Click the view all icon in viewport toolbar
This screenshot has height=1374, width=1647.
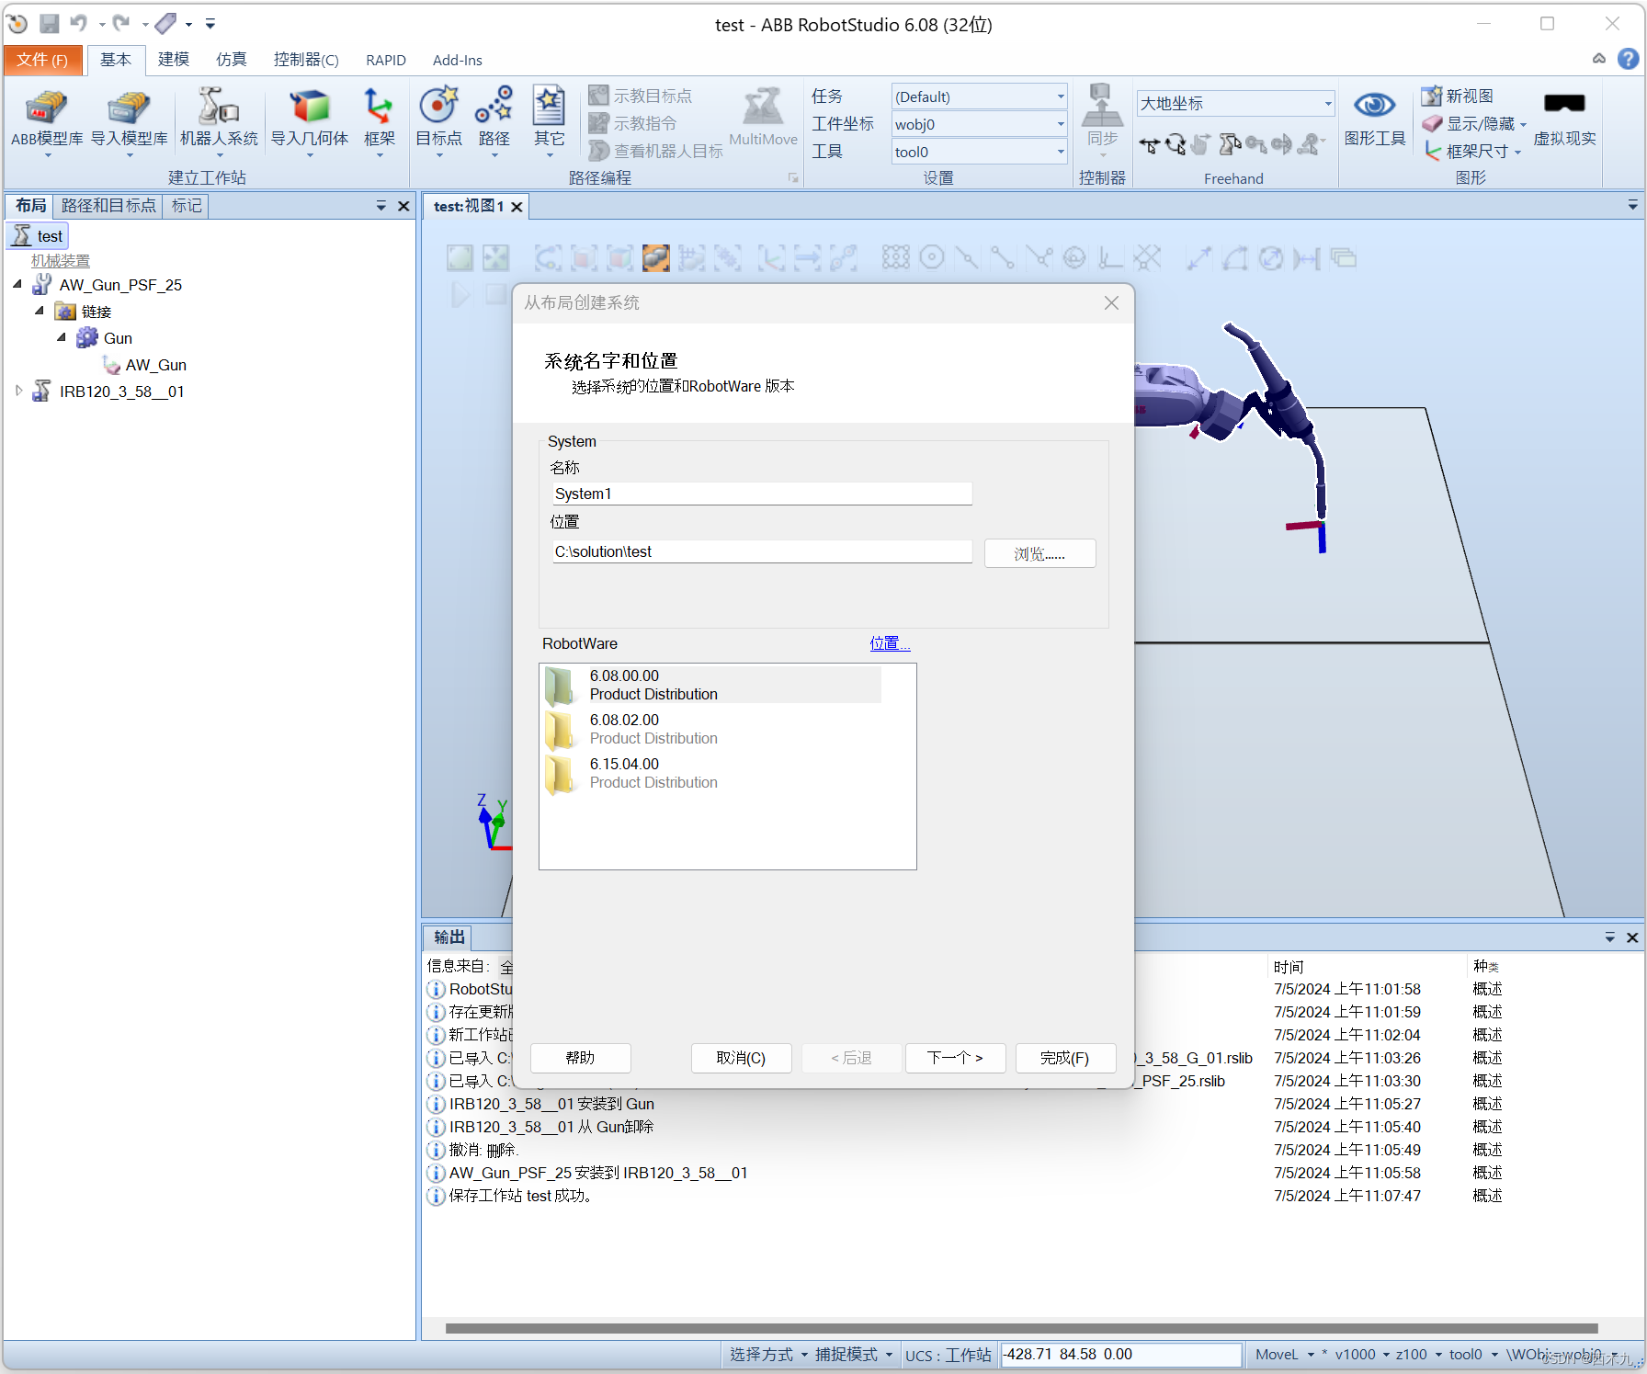[x=460, y=258]
